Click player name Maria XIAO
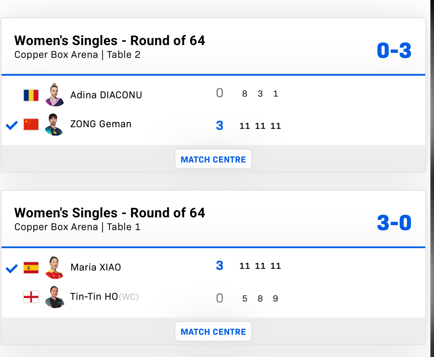 (x=96, y=267)
